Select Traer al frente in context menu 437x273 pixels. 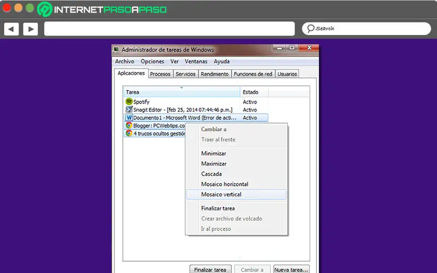pos(237,140)
